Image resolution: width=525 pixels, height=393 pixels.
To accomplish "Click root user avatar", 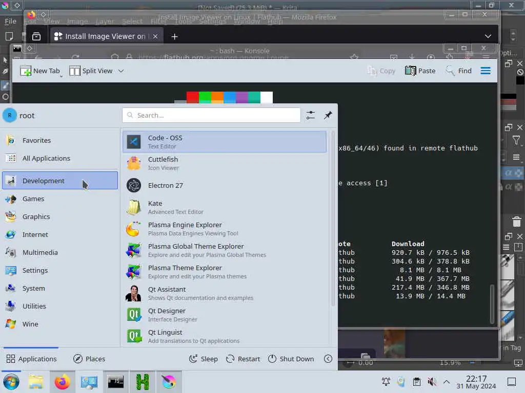I will [x=9, y=115].
